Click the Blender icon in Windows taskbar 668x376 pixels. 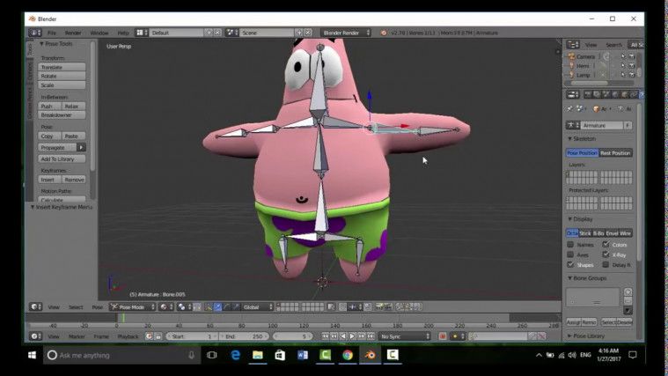370,355
